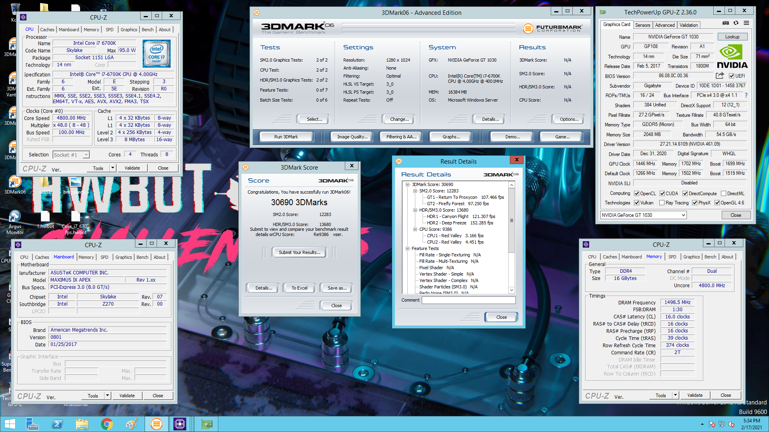The image size is (769, 432).
Task: Switch to GPU-Z taskbar icon
Action: click(207, 424)
